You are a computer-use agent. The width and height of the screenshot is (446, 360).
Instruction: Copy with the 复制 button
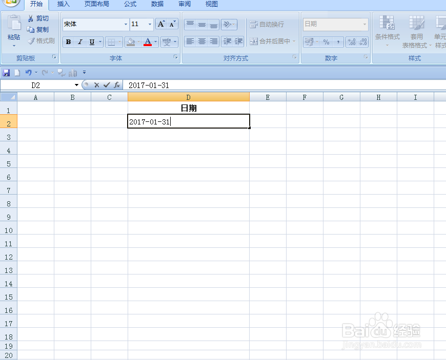[38, 30]
